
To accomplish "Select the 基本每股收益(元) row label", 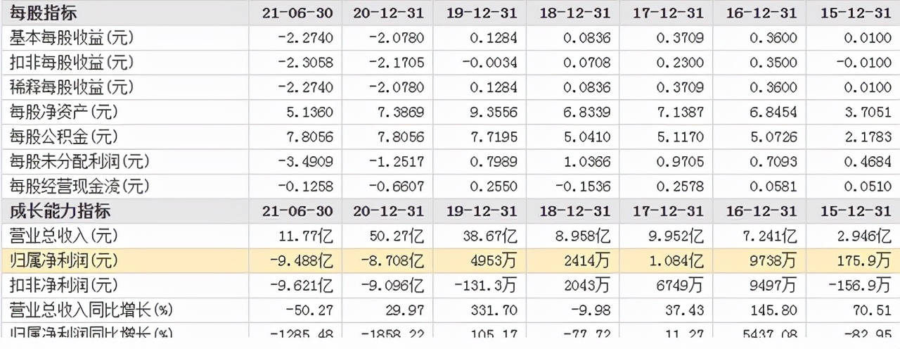I will [x=72, y=38].
